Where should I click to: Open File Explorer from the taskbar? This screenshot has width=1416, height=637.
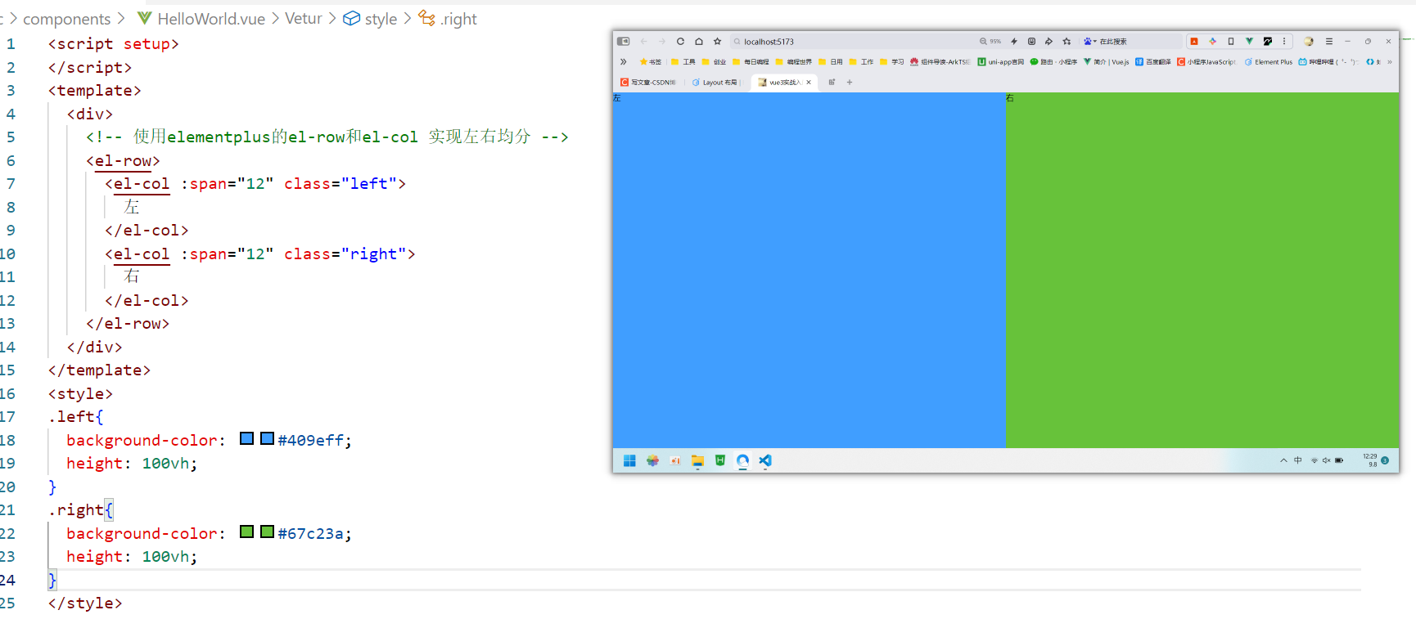click(697, 460)
